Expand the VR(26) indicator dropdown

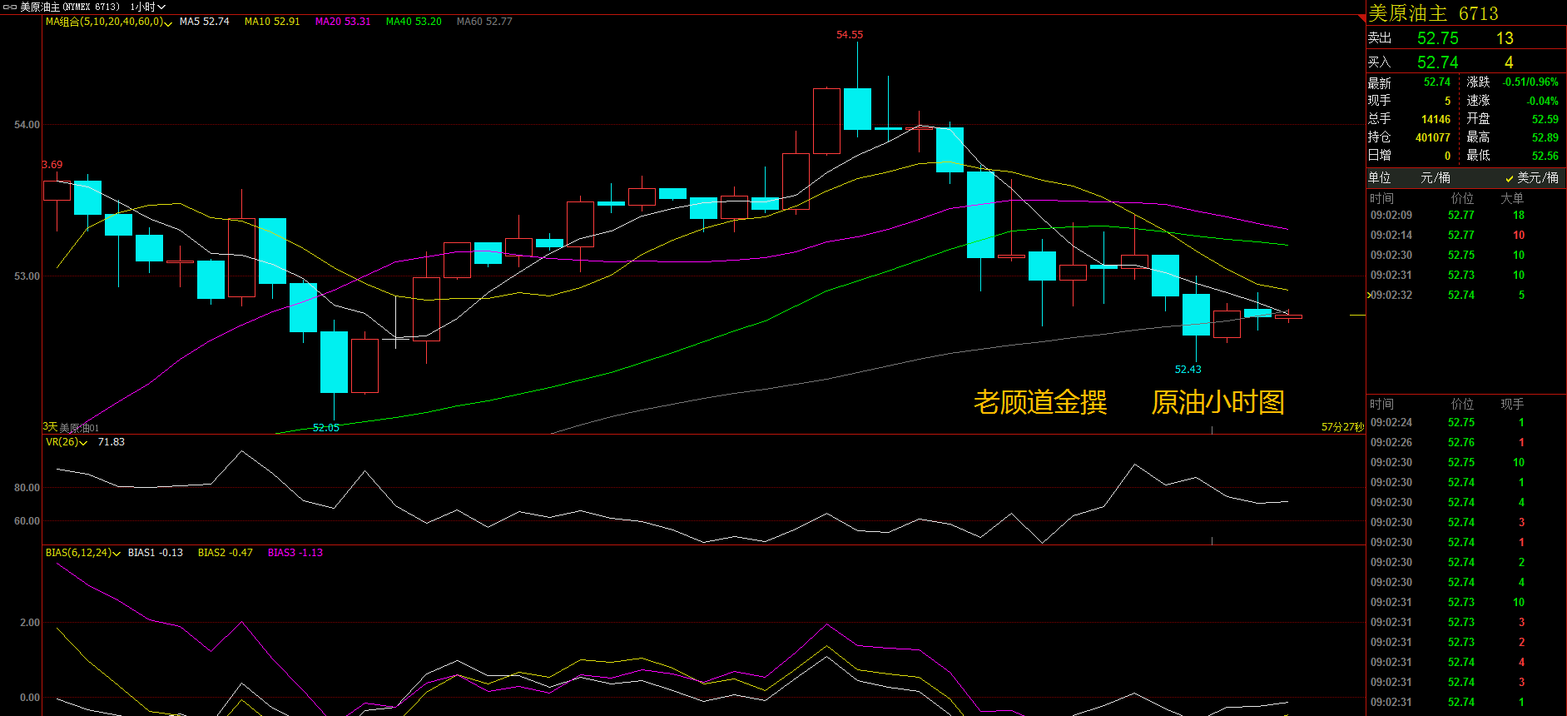point(66,442)
